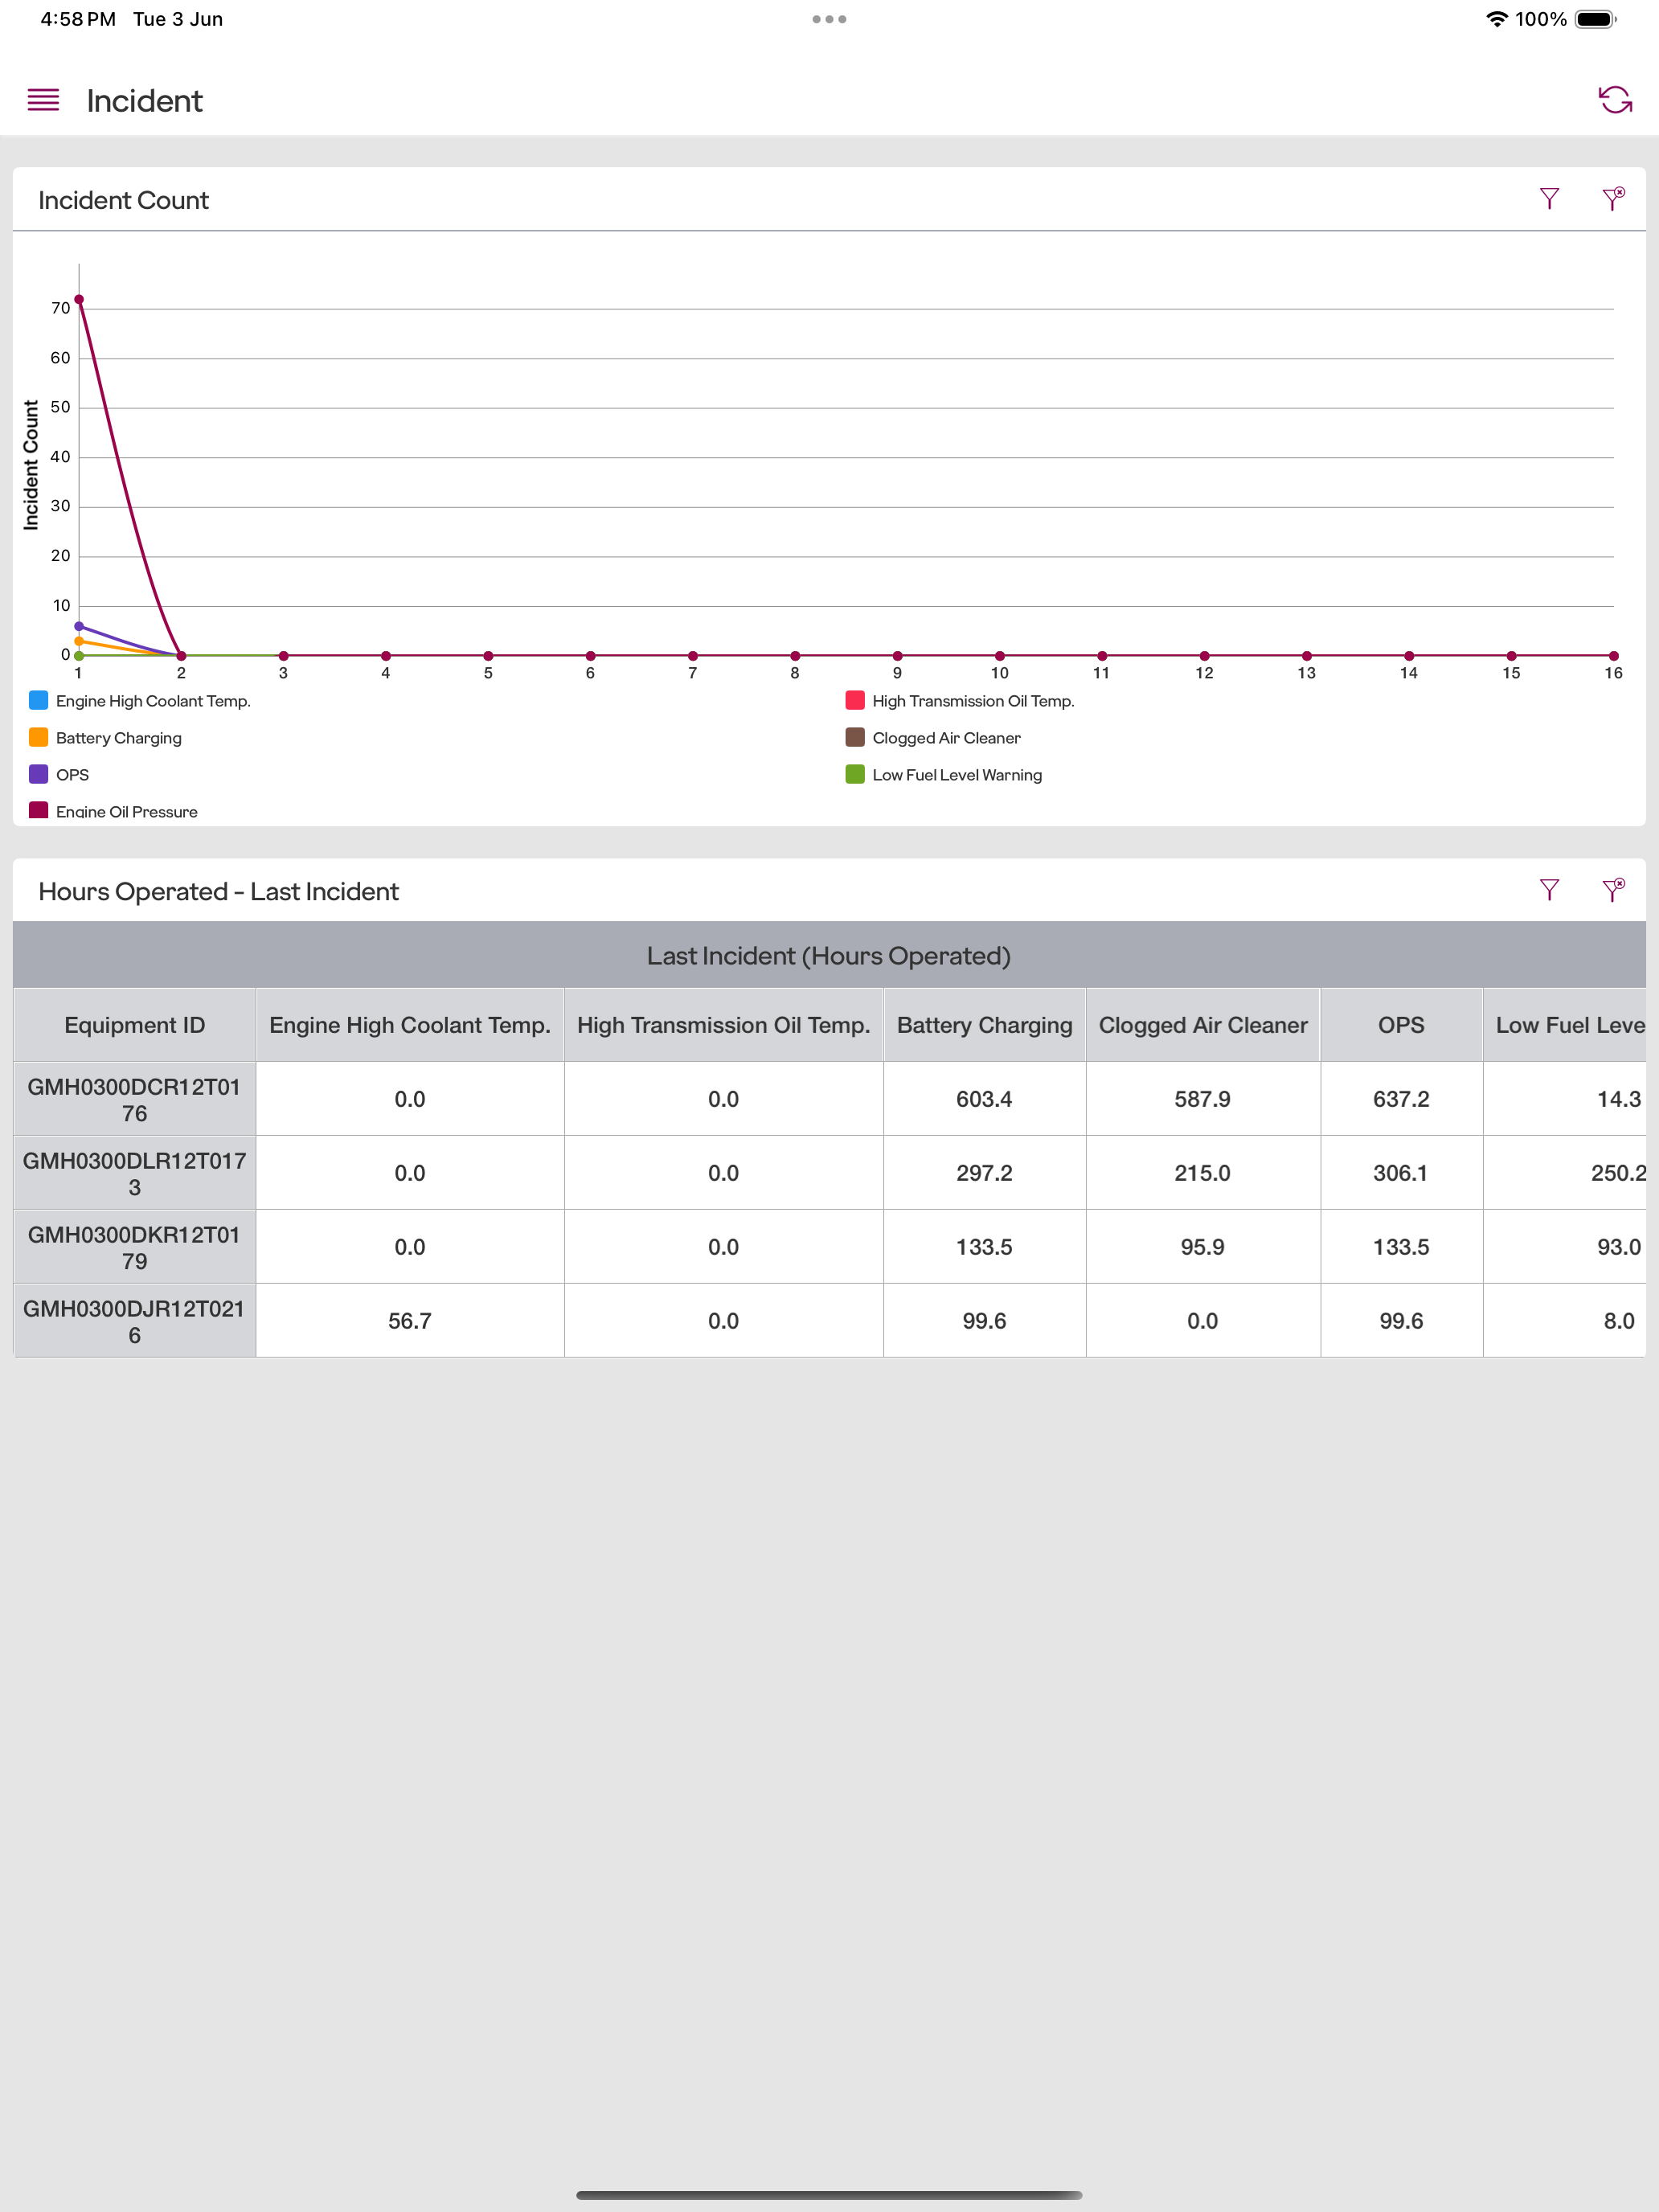Click the High Transmission Oil Temp. column header

tap(724, 1025)
